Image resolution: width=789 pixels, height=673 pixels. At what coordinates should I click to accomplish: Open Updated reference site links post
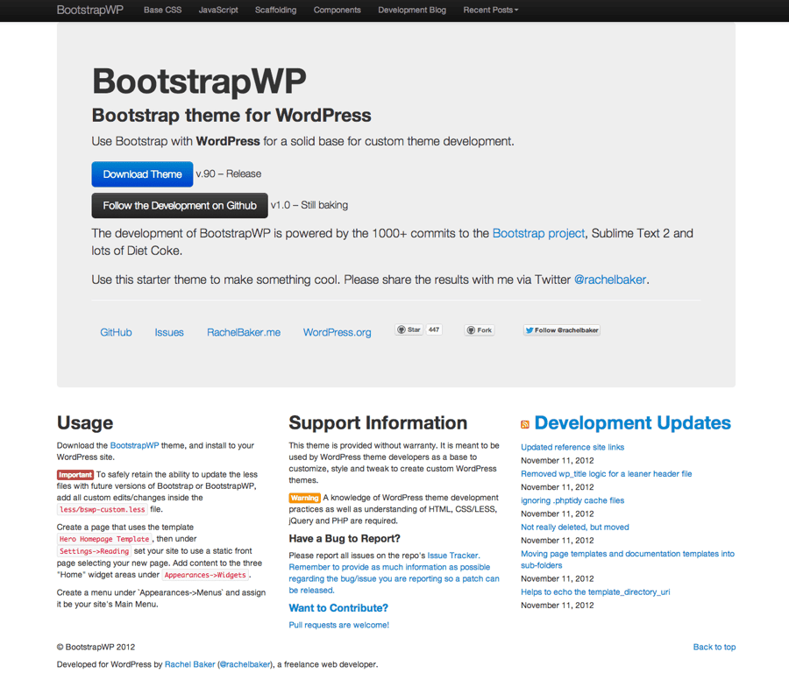tap(572, 447)
